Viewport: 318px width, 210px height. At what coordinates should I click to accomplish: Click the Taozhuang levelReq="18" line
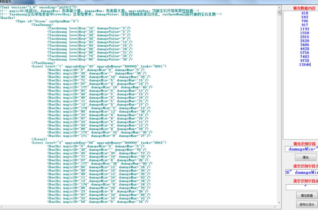pos(89,32)
